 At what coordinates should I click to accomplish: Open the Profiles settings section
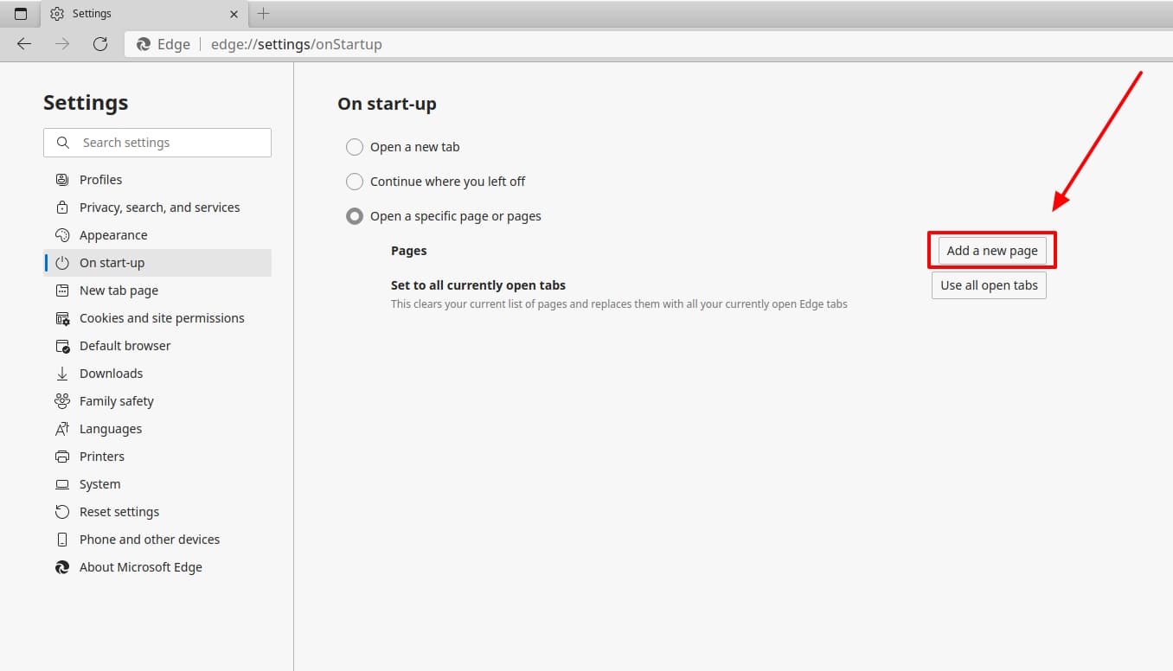pyautogui.click(x=99, y=179)
